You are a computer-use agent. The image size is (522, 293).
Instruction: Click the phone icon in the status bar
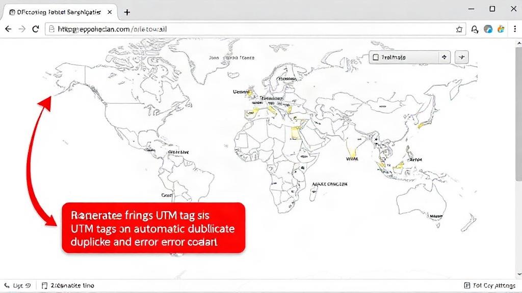7,285
